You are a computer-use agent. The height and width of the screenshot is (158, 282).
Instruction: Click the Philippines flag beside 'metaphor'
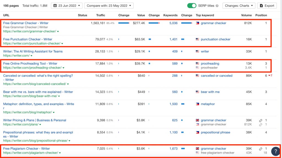click(197, 104)
